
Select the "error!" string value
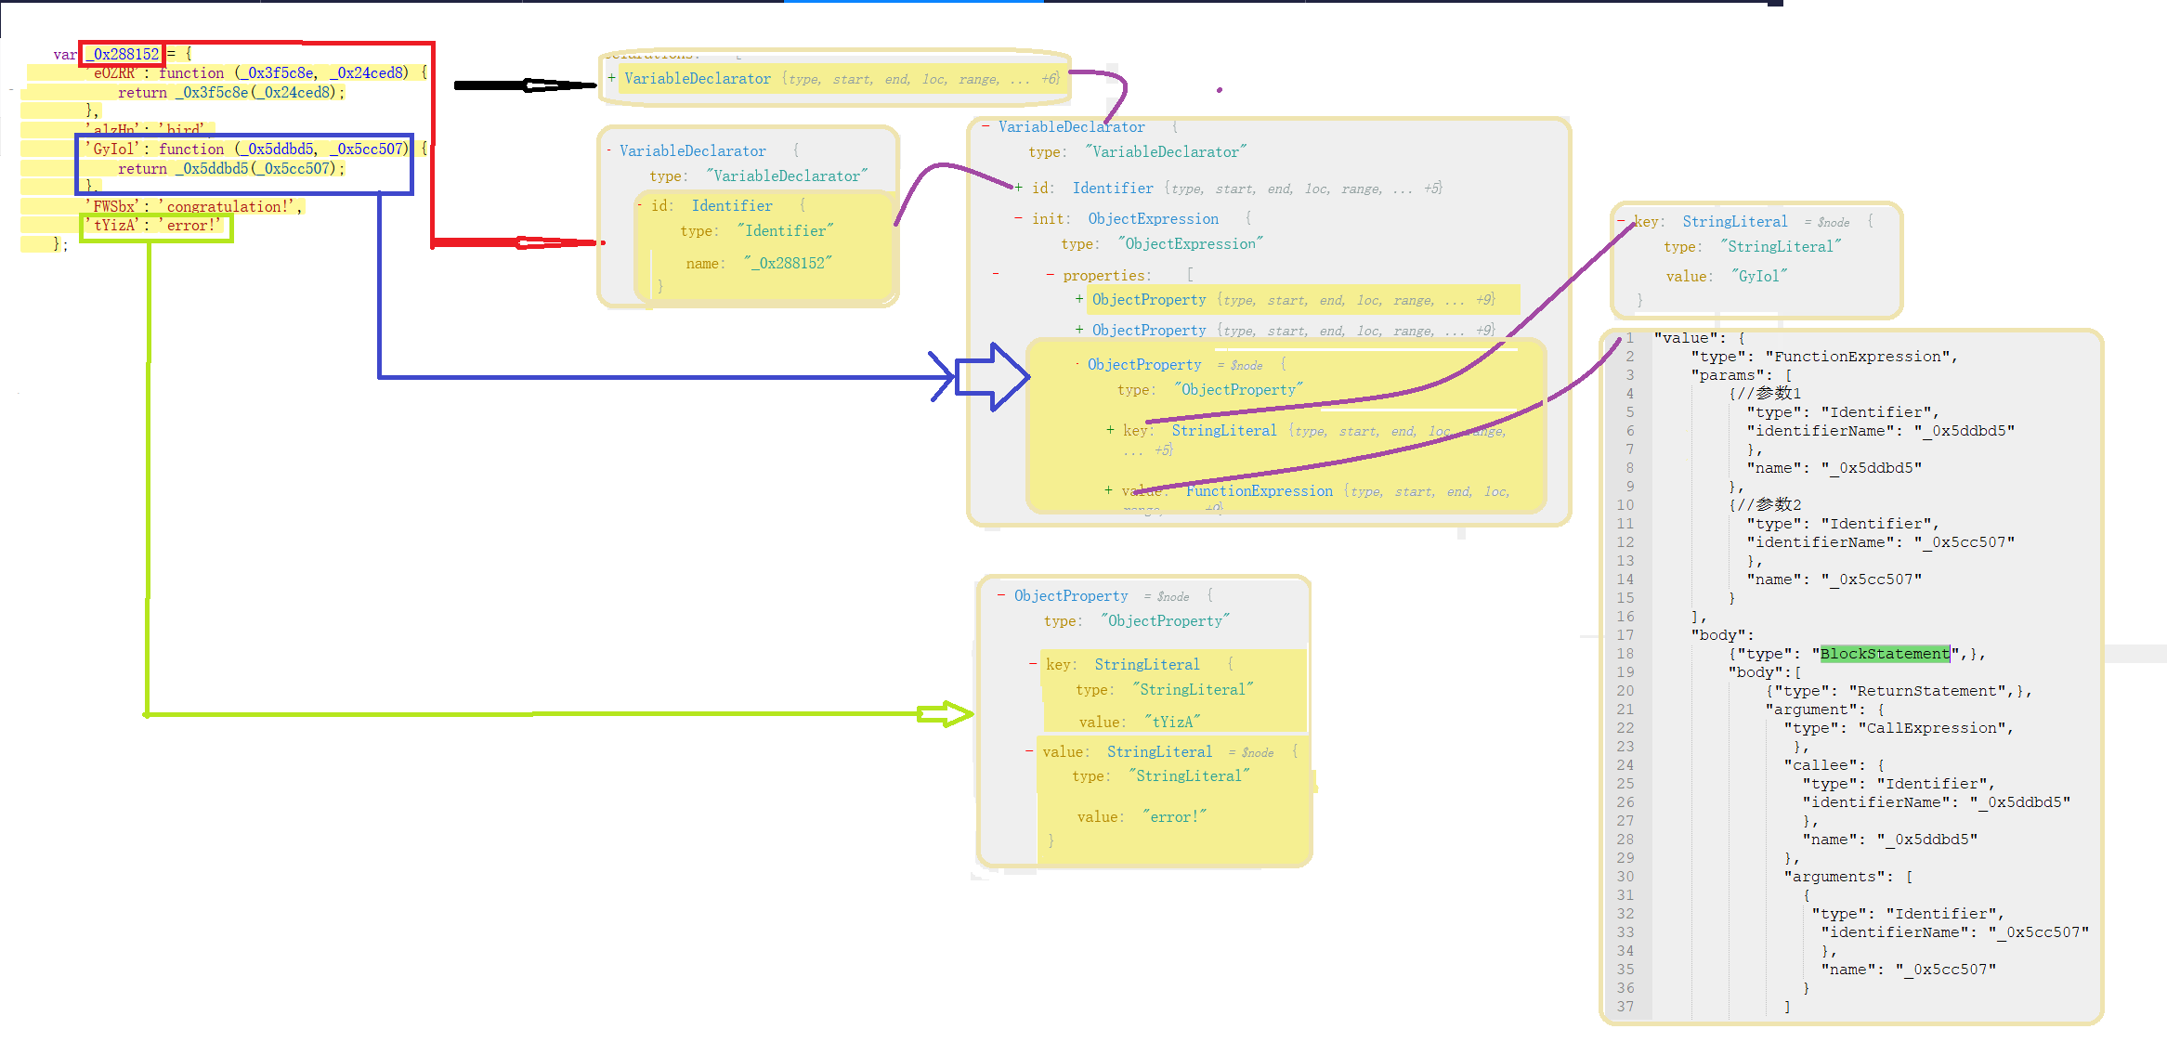point(1176,816)
